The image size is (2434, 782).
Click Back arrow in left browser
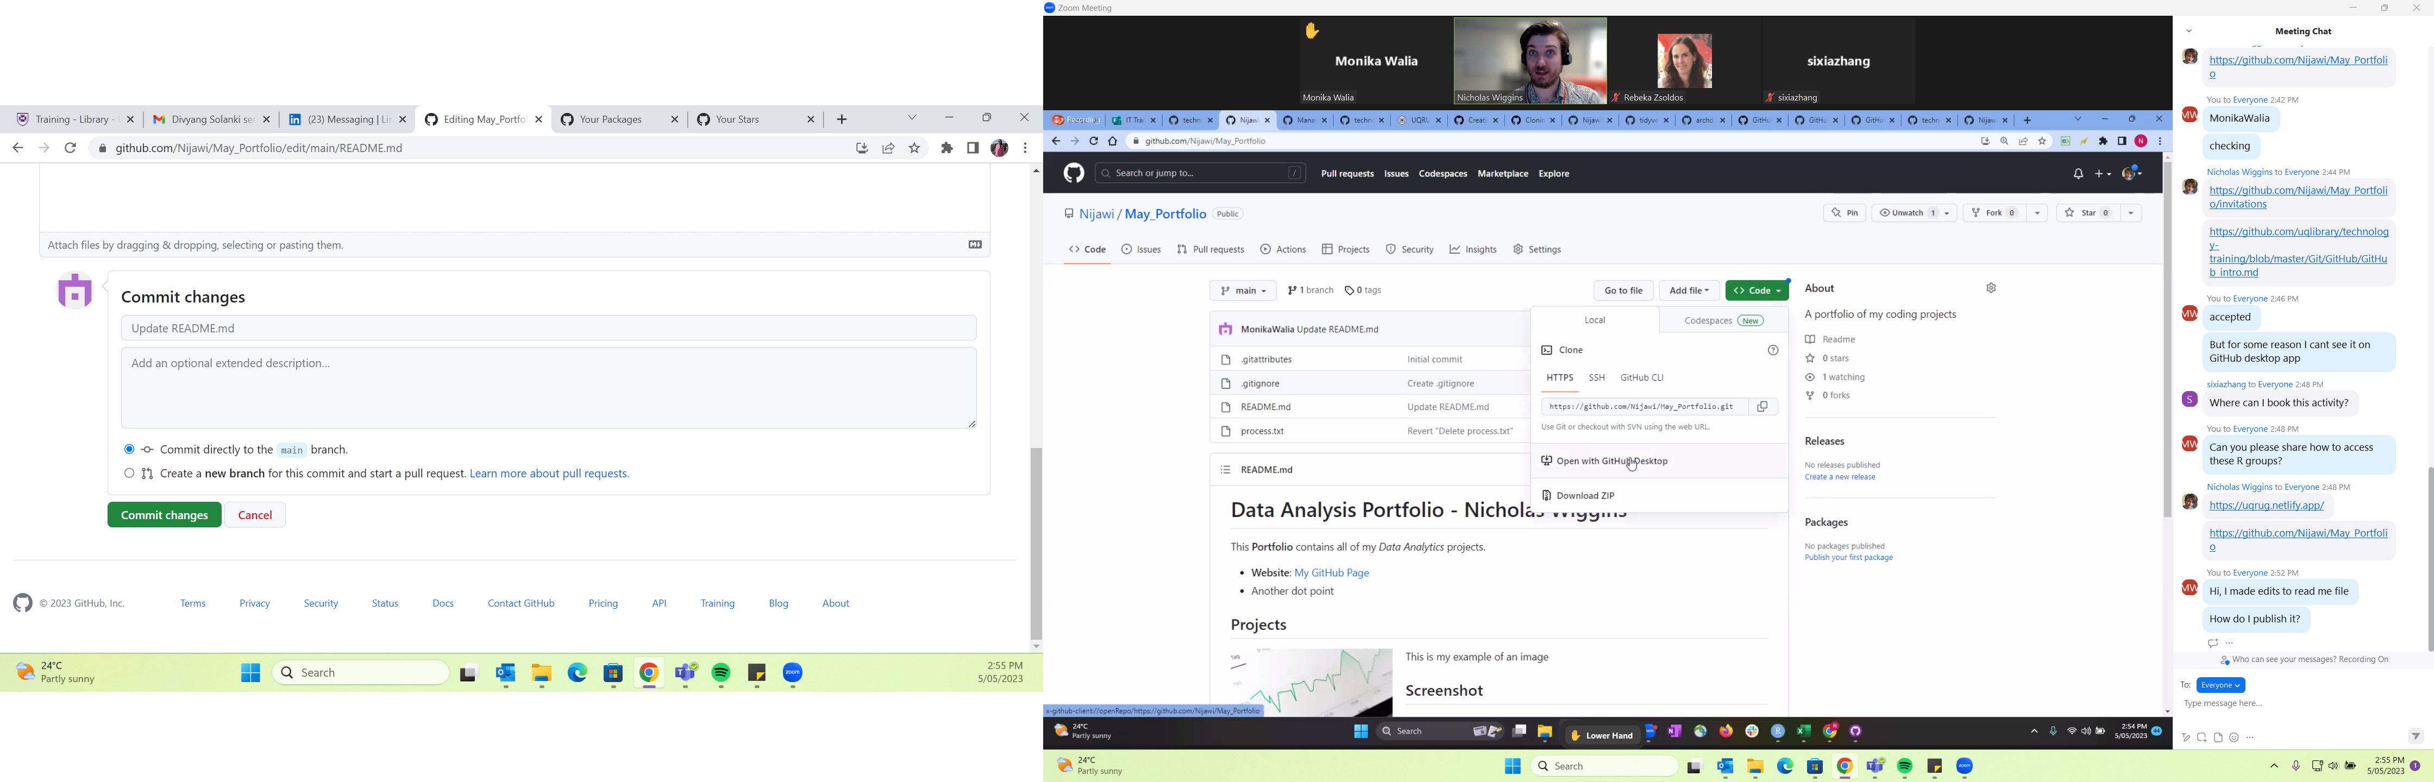point(18,148)
